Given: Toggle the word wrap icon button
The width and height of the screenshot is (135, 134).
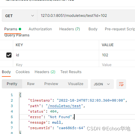Looking at the screenshot, I should pyautogui.click(x=121, y=84).
